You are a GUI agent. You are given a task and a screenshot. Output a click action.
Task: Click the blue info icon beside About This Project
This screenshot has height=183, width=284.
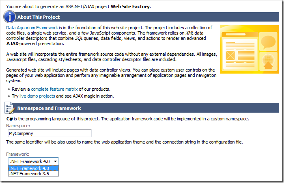coord(10,17)
